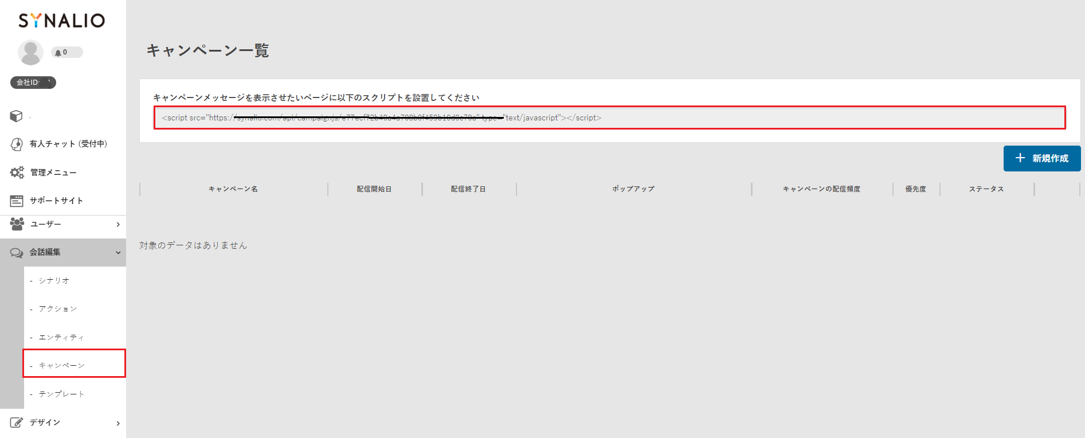Click the 会話編集 speech bubbles icon
This screenshot has height=438, width=1085.
point(17,253)
